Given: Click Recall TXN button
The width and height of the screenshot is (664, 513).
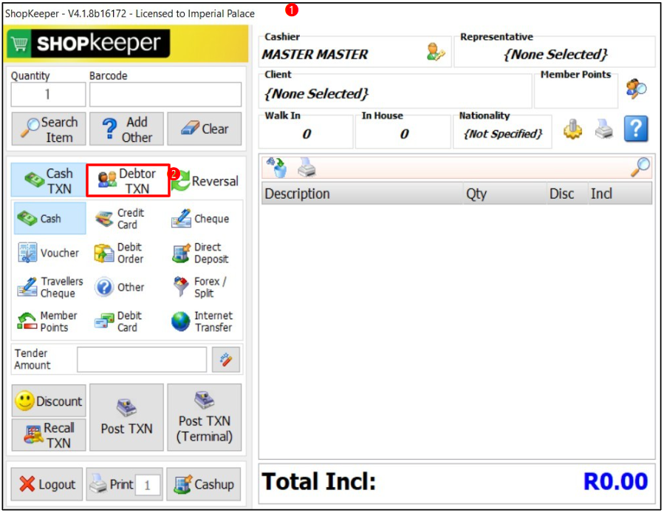Looking at the screenshot, I should click(49, 435).
